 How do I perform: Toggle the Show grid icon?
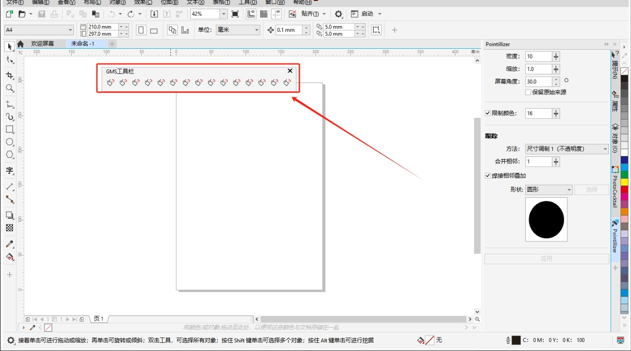(264, 14)
